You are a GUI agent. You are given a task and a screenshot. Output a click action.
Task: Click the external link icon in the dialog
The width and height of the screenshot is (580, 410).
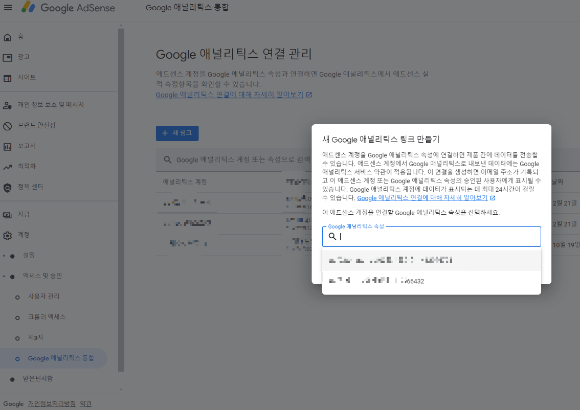(493, 198)
